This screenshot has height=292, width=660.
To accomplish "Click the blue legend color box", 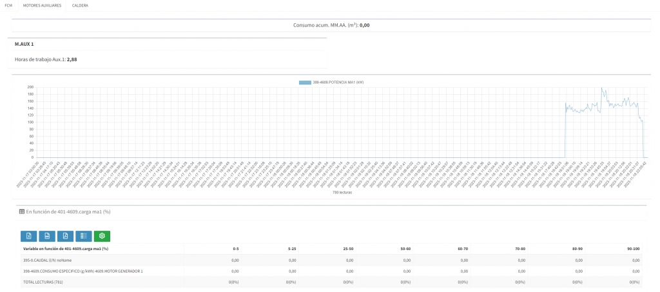I will coord(305,83).
